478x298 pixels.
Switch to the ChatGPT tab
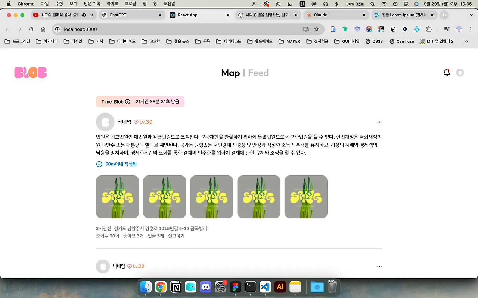coord(131,15)
